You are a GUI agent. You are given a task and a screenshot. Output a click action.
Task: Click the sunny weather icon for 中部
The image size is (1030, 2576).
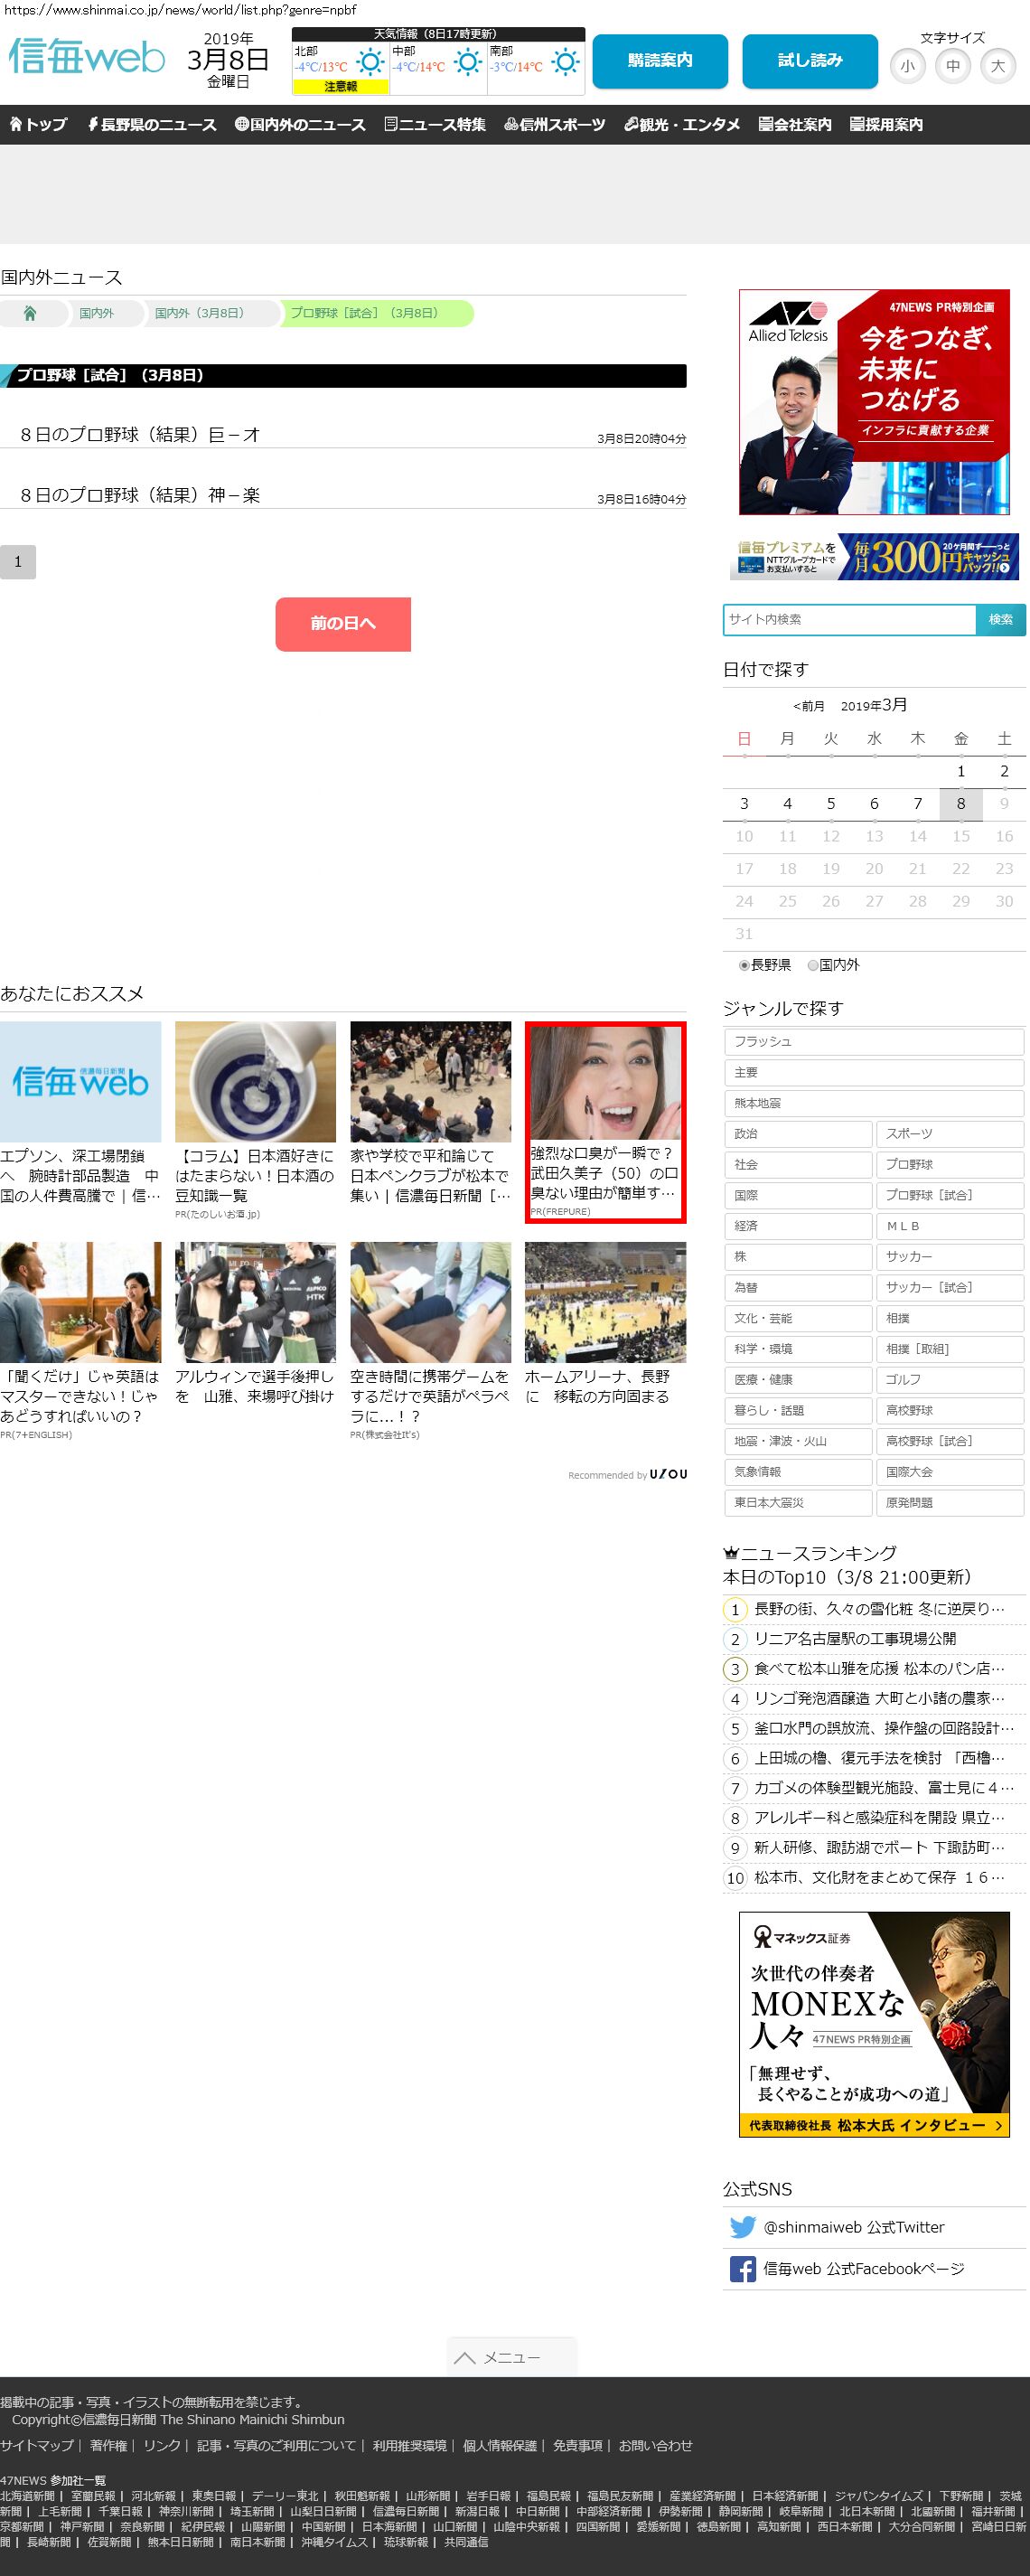pos(467,63)
